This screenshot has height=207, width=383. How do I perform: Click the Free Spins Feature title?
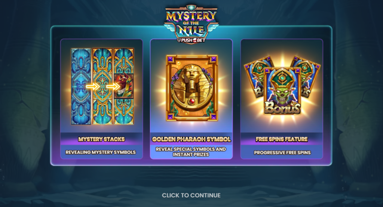click(282, 139)
